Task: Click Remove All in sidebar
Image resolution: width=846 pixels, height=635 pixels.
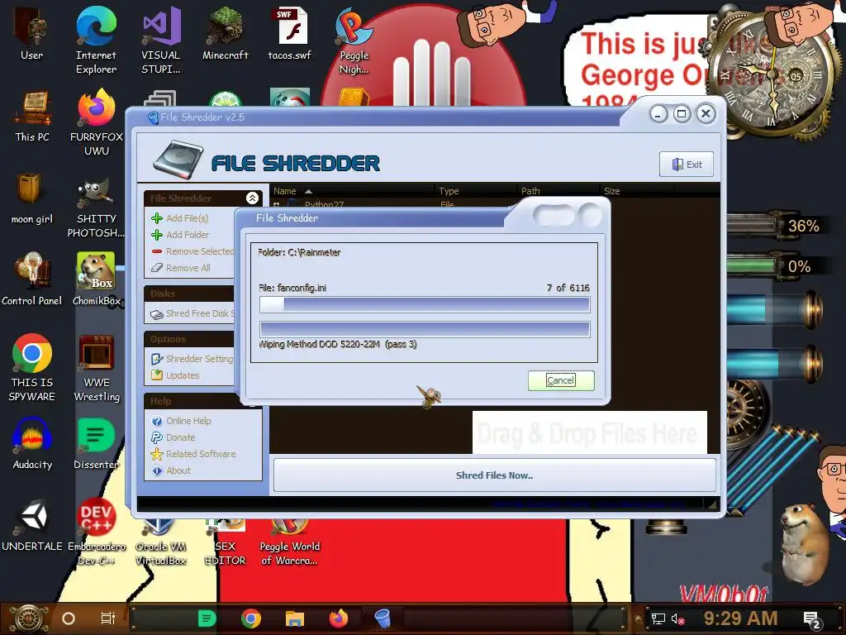Action: click(x=181, y=268)
